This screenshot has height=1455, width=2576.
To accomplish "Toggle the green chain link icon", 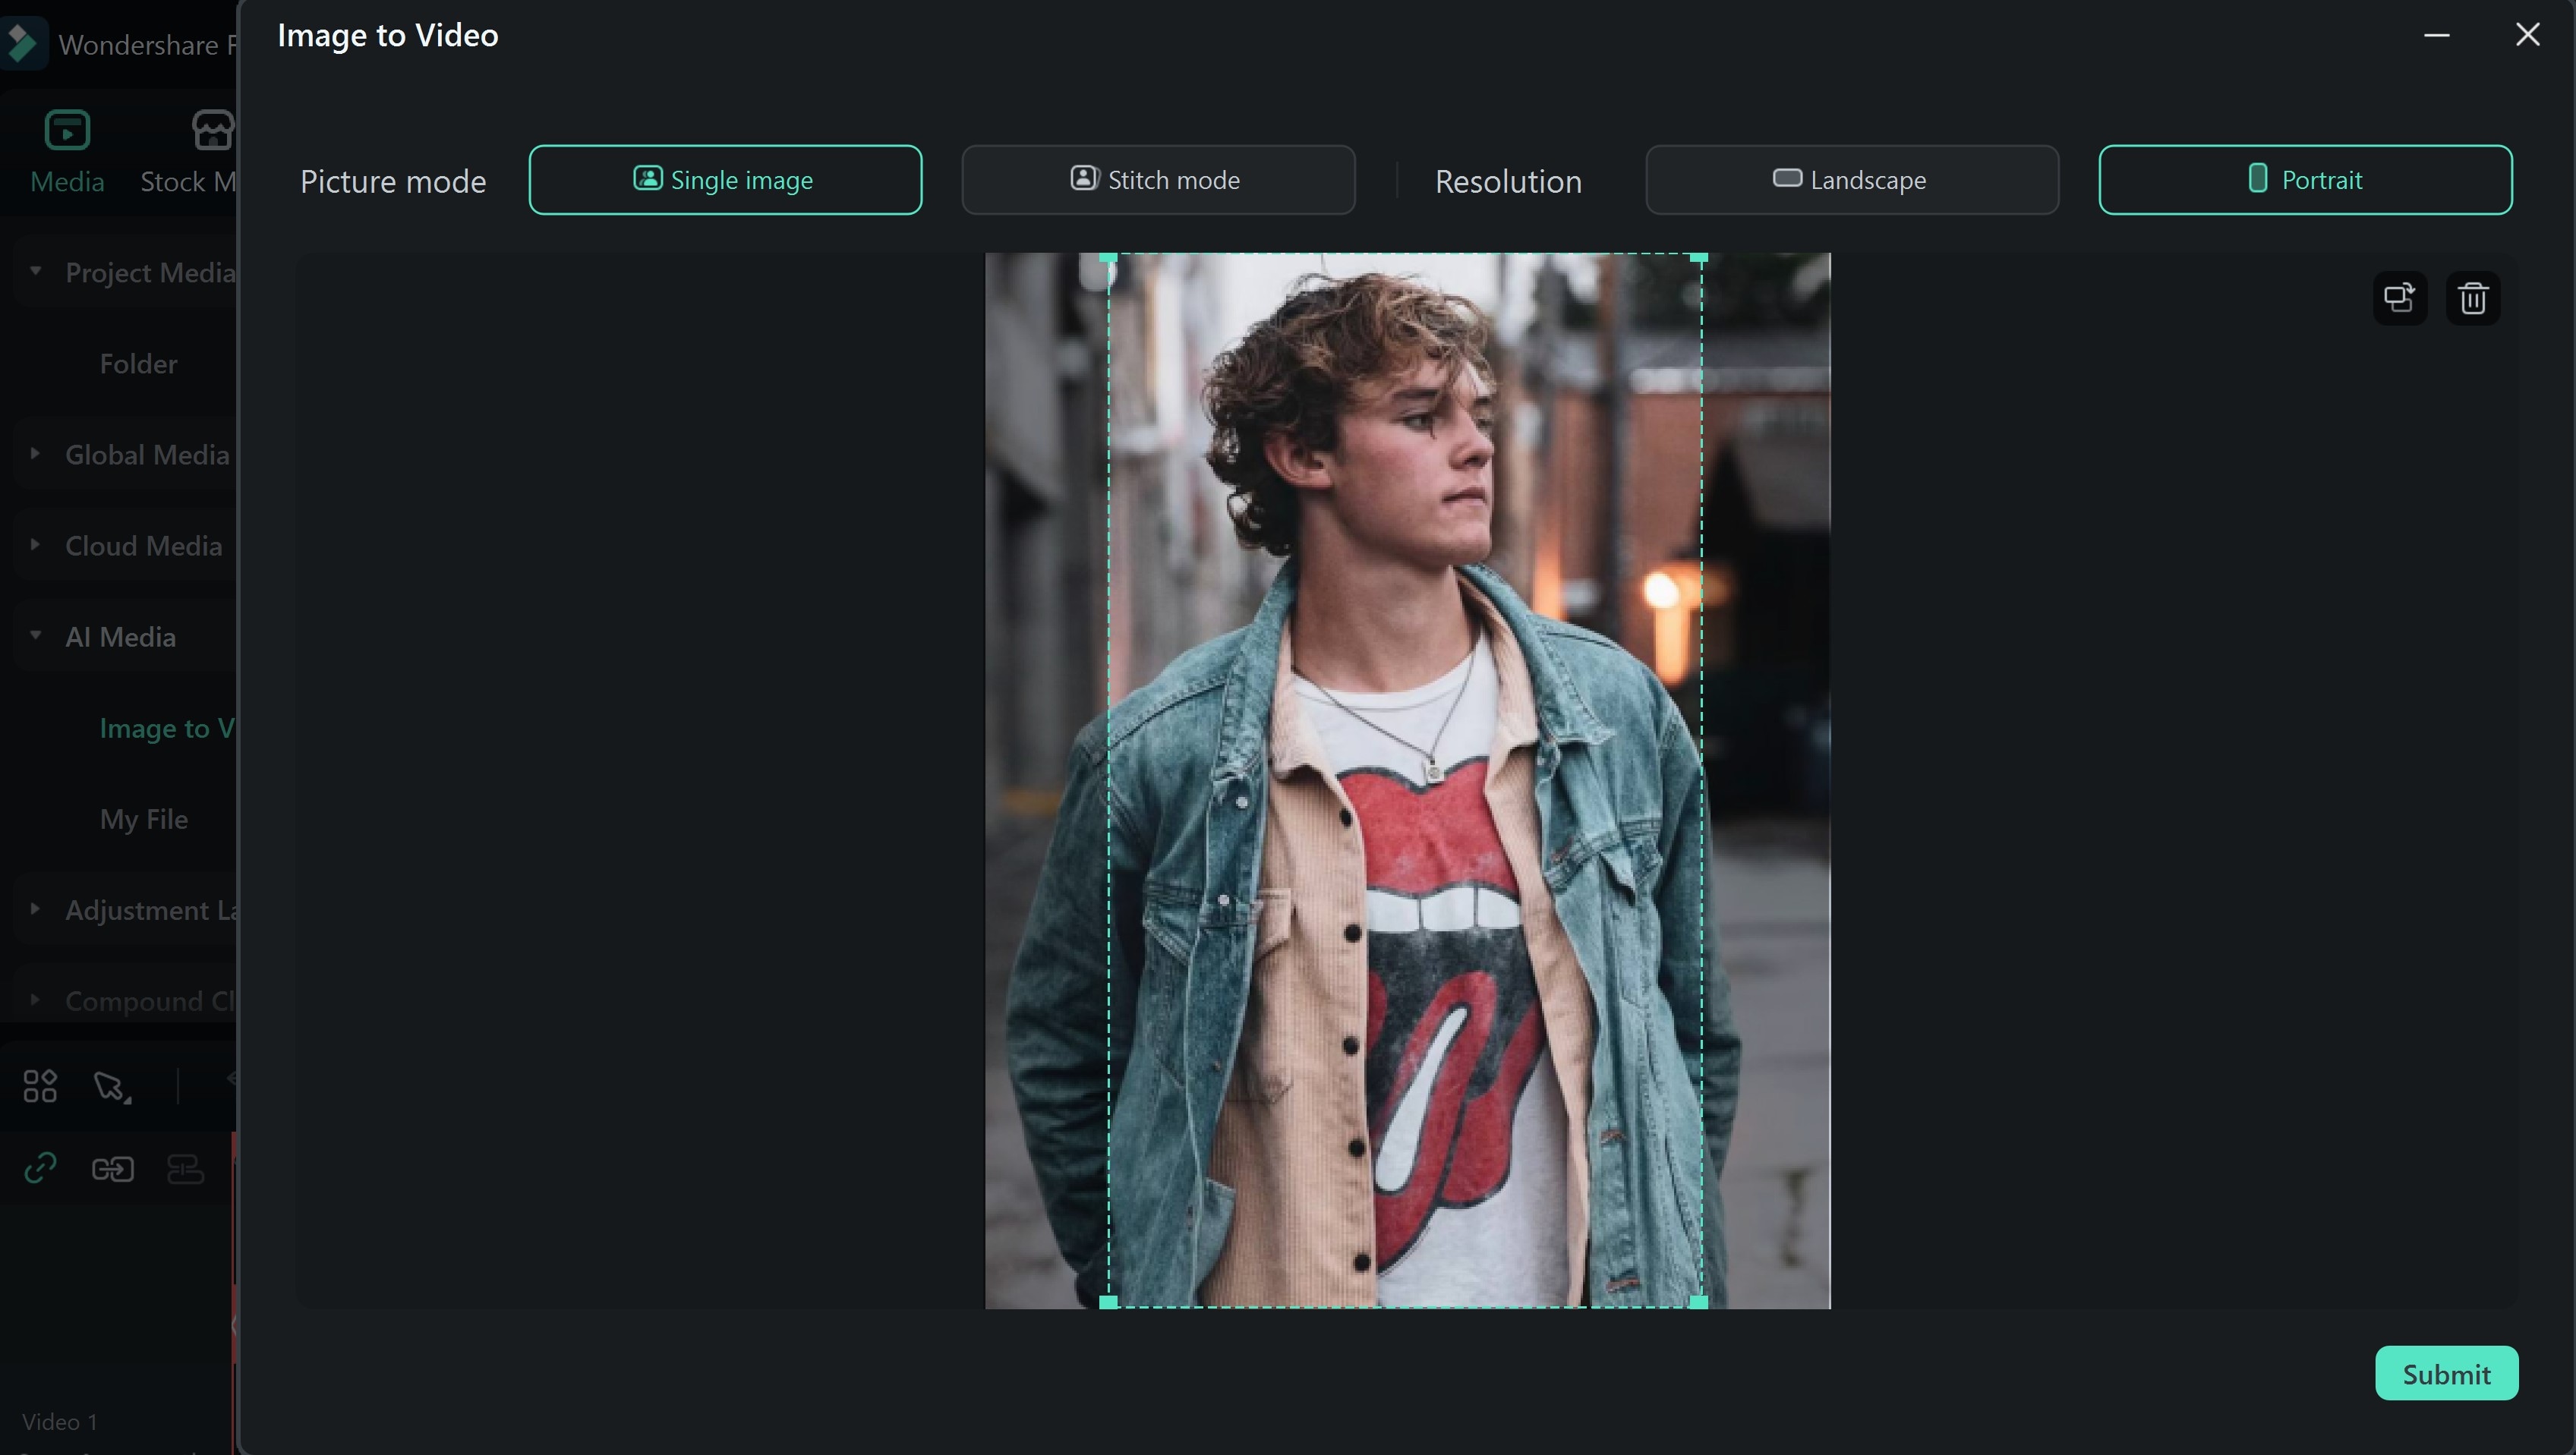I will (x=40, y=1168).
